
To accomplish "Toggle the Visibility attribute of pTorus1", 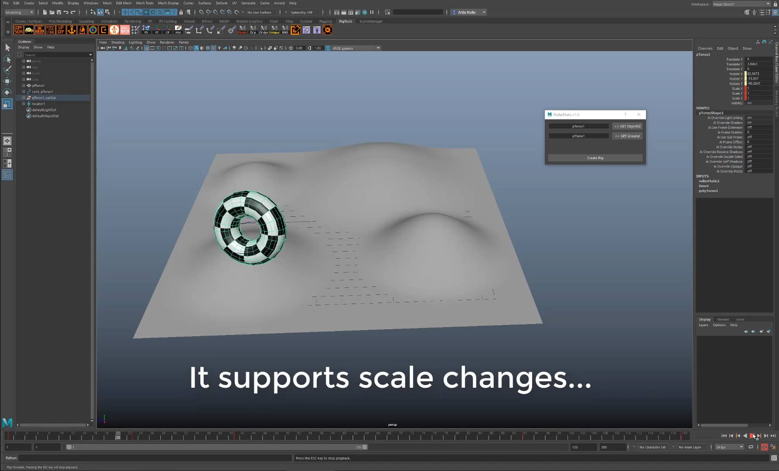I will coord(749,103).
